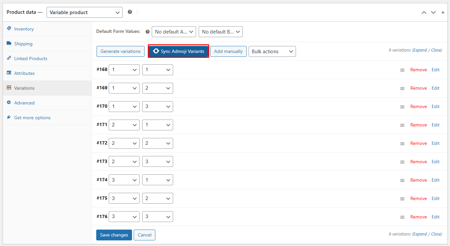
Task: Select the Variations tab
Action: [x=47, y=88]
